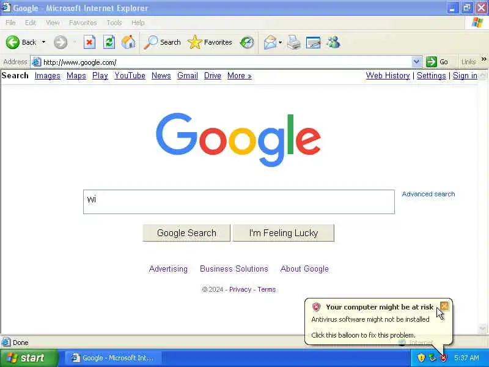Click the yellow shield tray icon
489x367 pixels.
pos(421,358)
